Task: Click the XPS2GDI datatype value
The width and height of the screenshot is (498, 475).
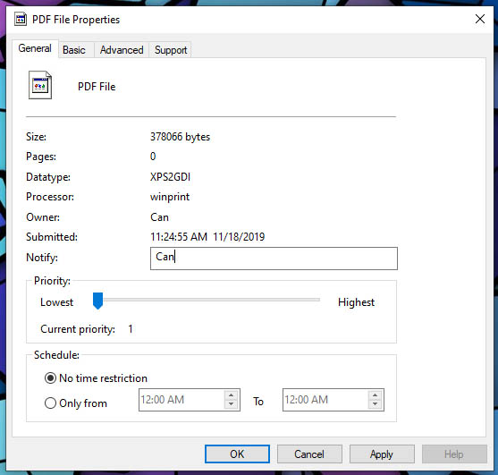Action: (x=170, y=176)
